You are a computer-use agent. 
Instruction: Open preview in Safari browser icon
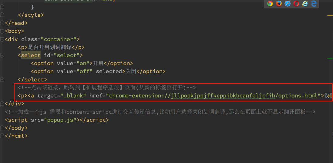pos(287,4)
